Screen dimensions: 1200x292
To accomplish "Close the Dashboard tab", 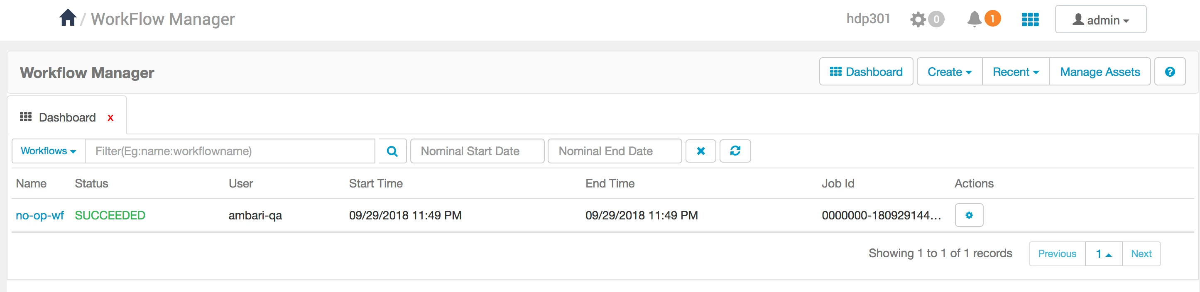I will click(x=110, y=118).
